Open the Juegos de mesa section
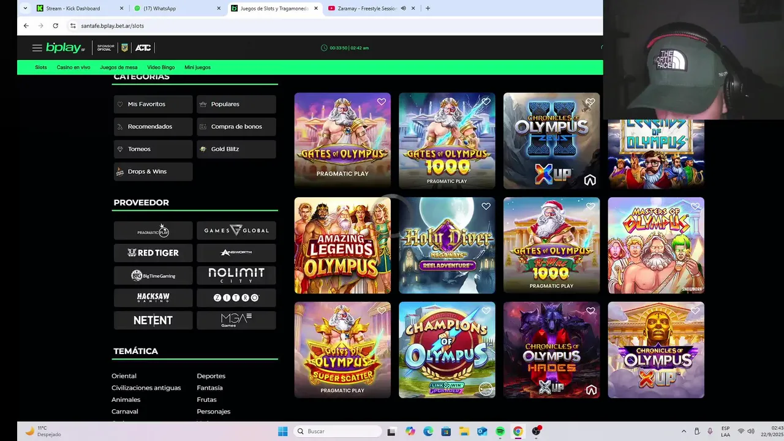The width and height of the screenshot is (784, 441). coord(119,67)
